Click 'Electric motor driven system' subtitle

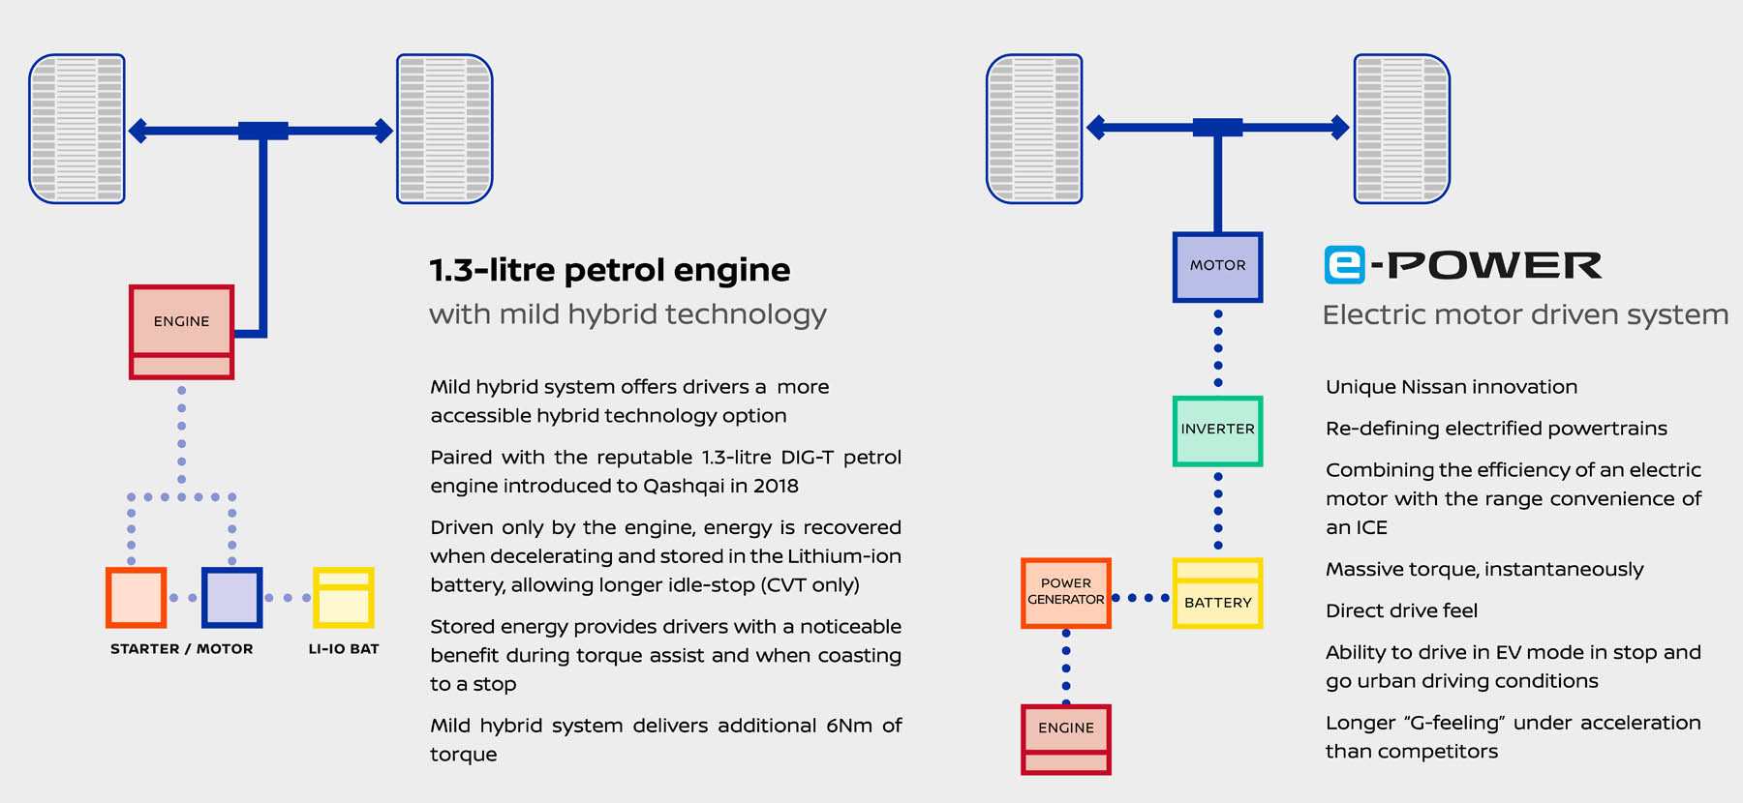pyautogui.click(x=1525, y=314)
